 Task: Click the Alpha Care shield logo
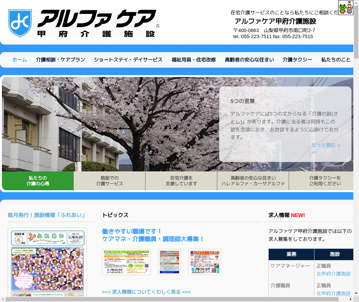[20, 23]
